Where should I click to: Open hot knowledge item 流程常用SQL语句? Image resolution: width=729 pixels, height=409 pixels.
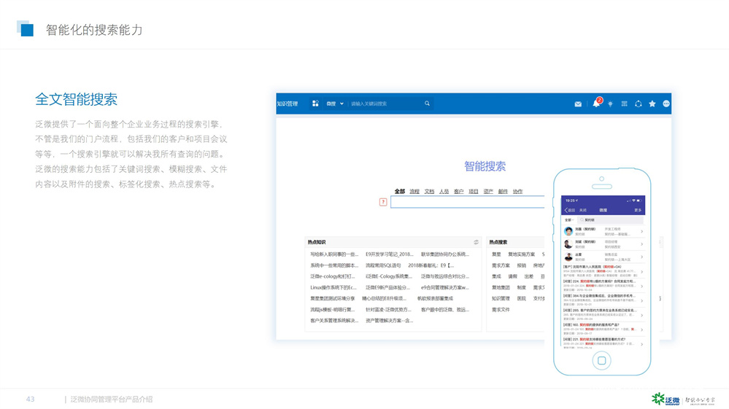coord(383,265)
